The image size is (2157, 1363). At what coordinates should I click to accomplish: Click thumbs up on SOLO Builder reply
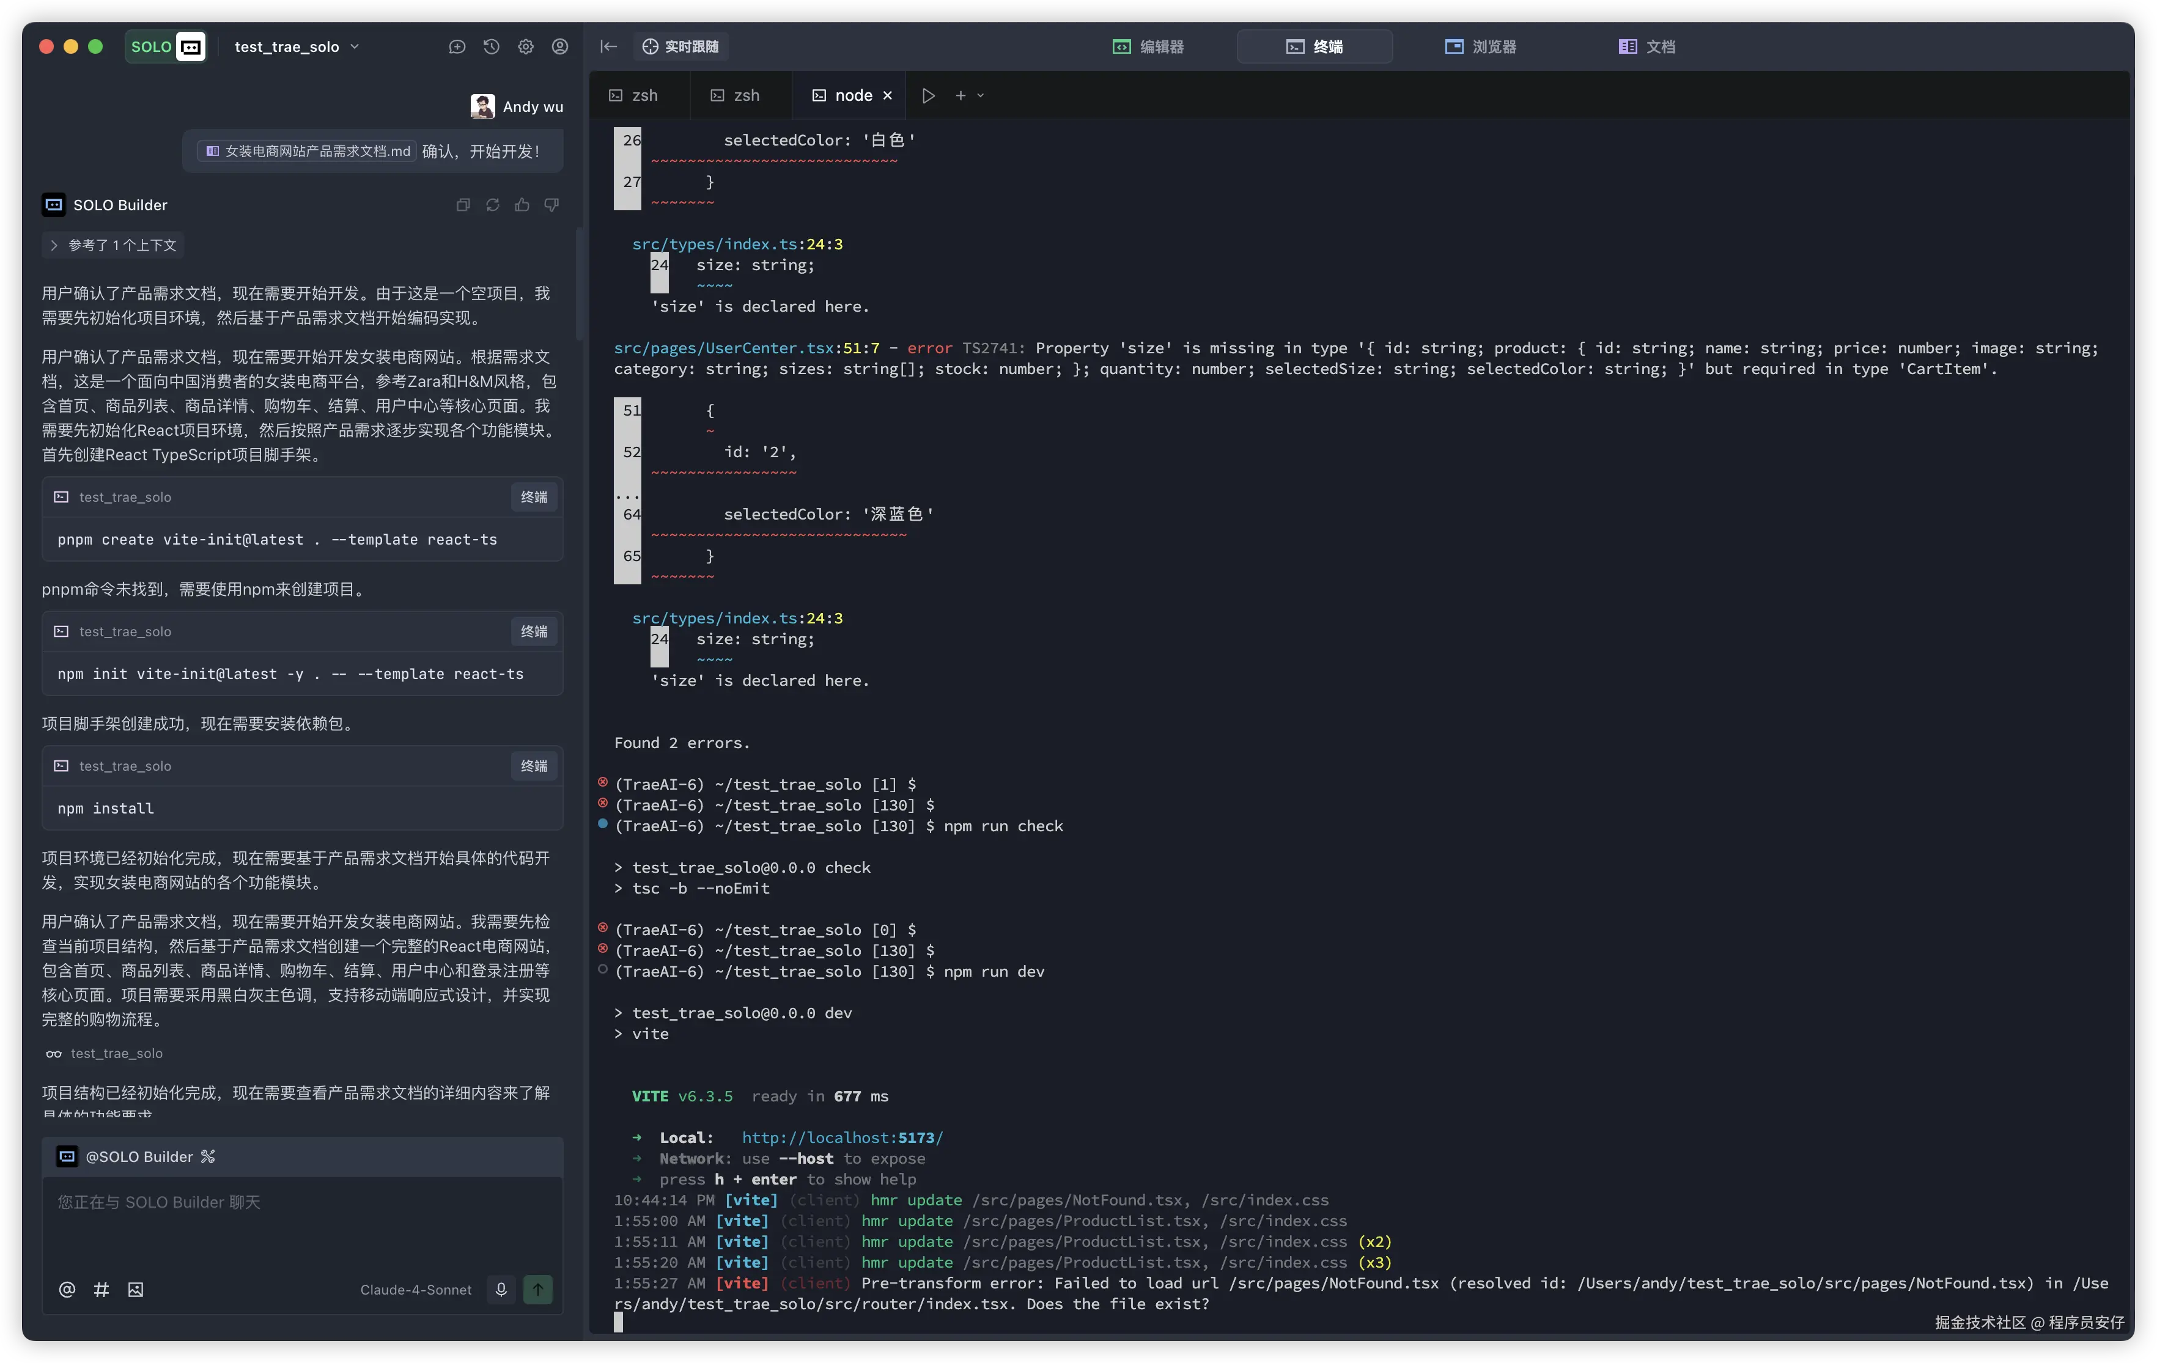point(522,205)
